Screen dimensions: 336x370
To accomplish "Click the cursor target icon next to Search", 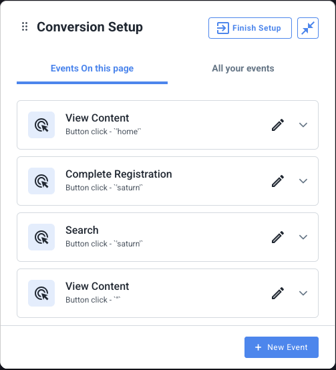I will pos(41,237).
